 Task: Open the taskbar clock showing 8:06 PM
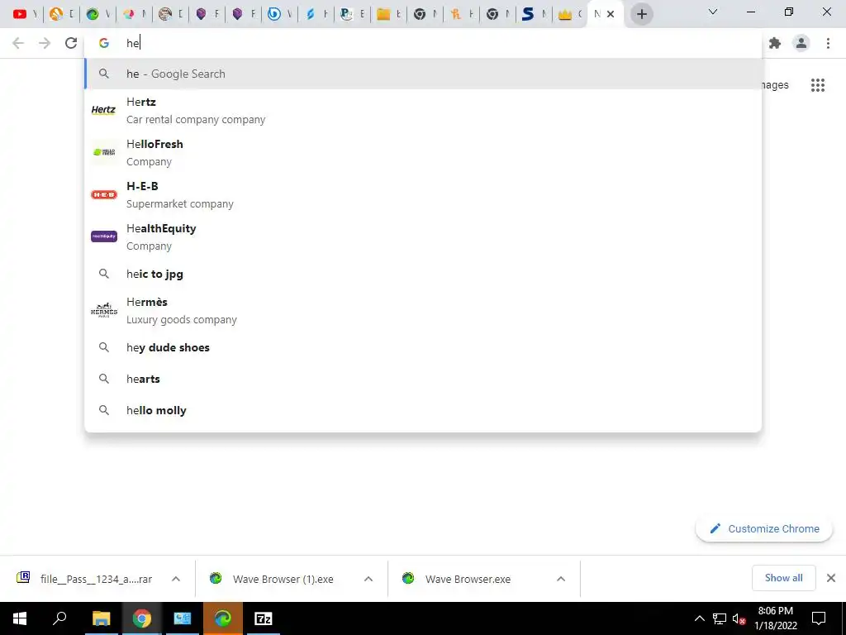(775, 618)
